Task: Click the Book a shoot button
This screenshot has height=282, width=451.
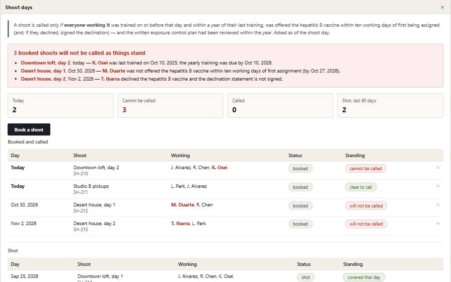Action: pyautogui.click(x=29, y=129)
